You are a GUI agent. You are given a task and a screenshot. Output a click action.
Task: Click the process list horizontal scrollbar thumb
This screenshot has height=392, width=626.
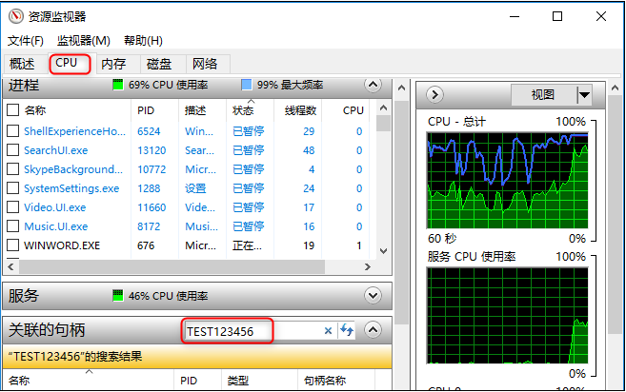click(172, 266)
